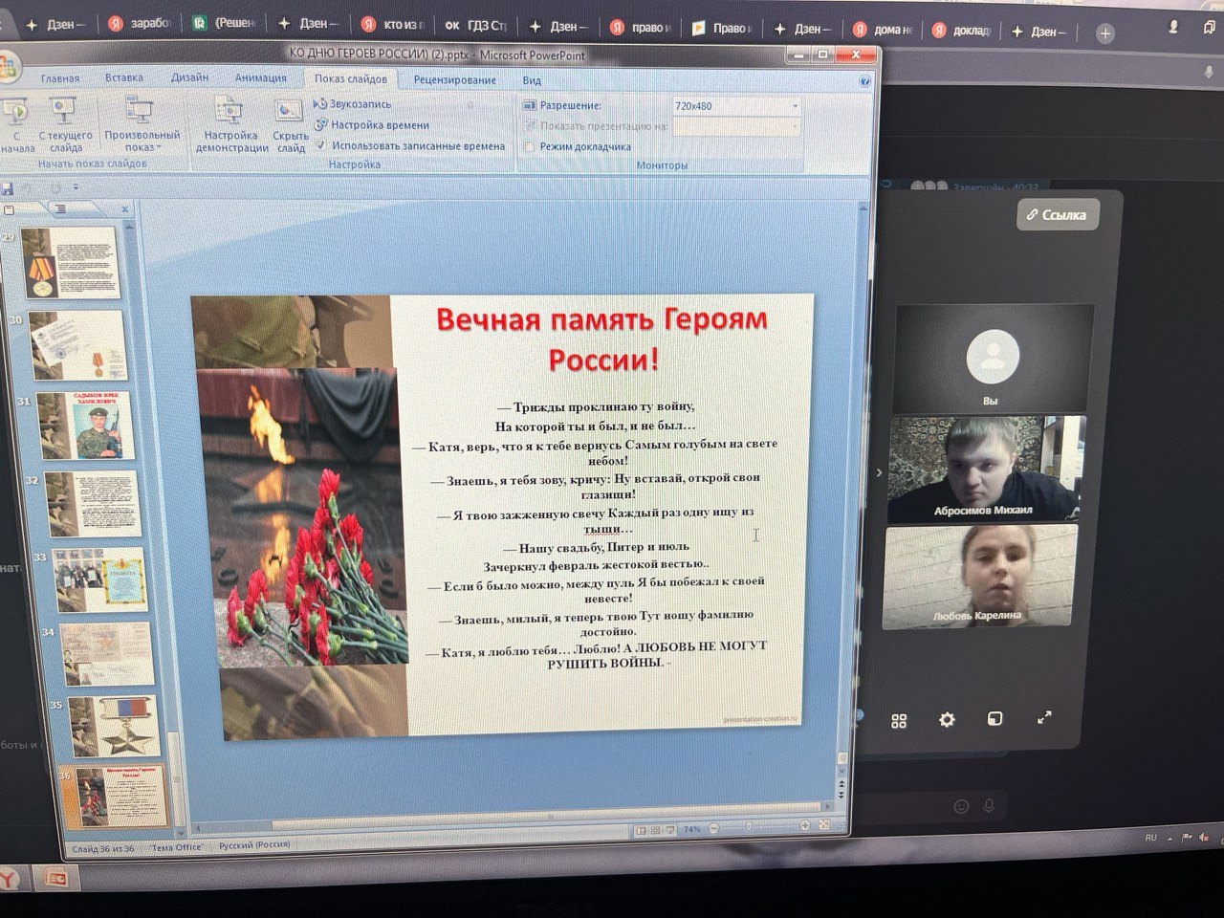The width and height of the screenshot is (1224, 918).
Task: Click microphone icon in chat input
Action: tap(989, 805)
